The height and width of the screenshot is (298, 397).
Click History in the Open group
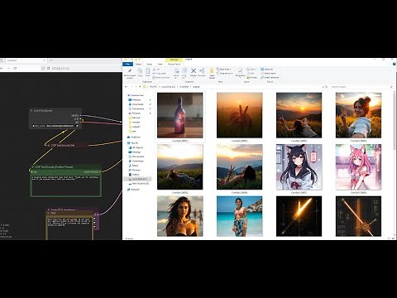click(x=252, y=77)
